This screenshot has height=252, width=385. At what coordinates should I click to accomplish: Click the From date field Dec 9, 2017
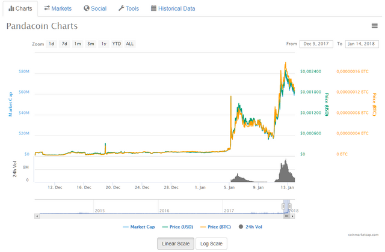click(316, 44)
